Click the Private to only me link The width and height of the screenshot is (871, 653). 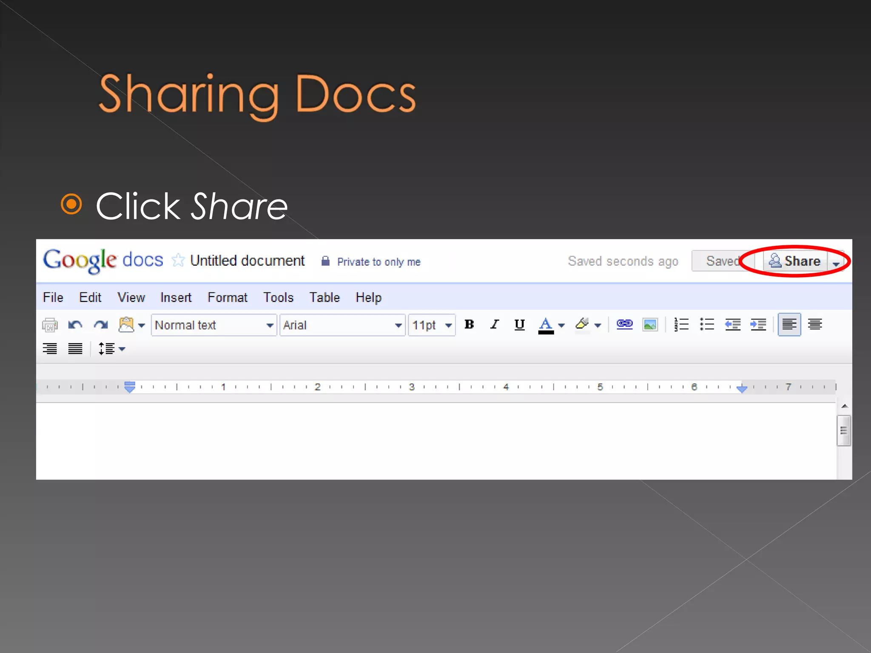click(379, 262)
